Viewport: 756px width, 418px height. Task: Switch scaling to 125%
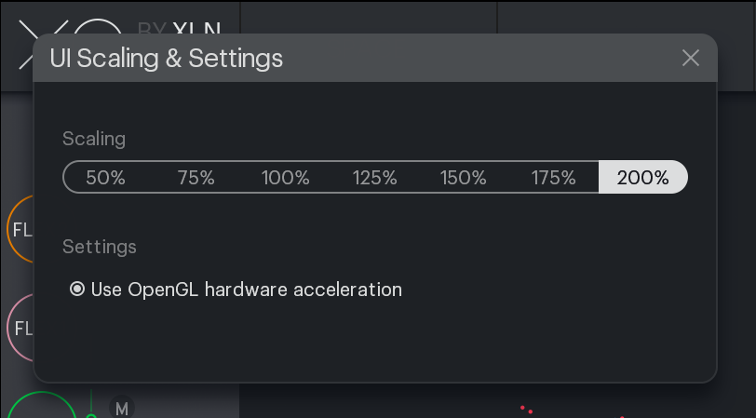(x=374, y=178)
